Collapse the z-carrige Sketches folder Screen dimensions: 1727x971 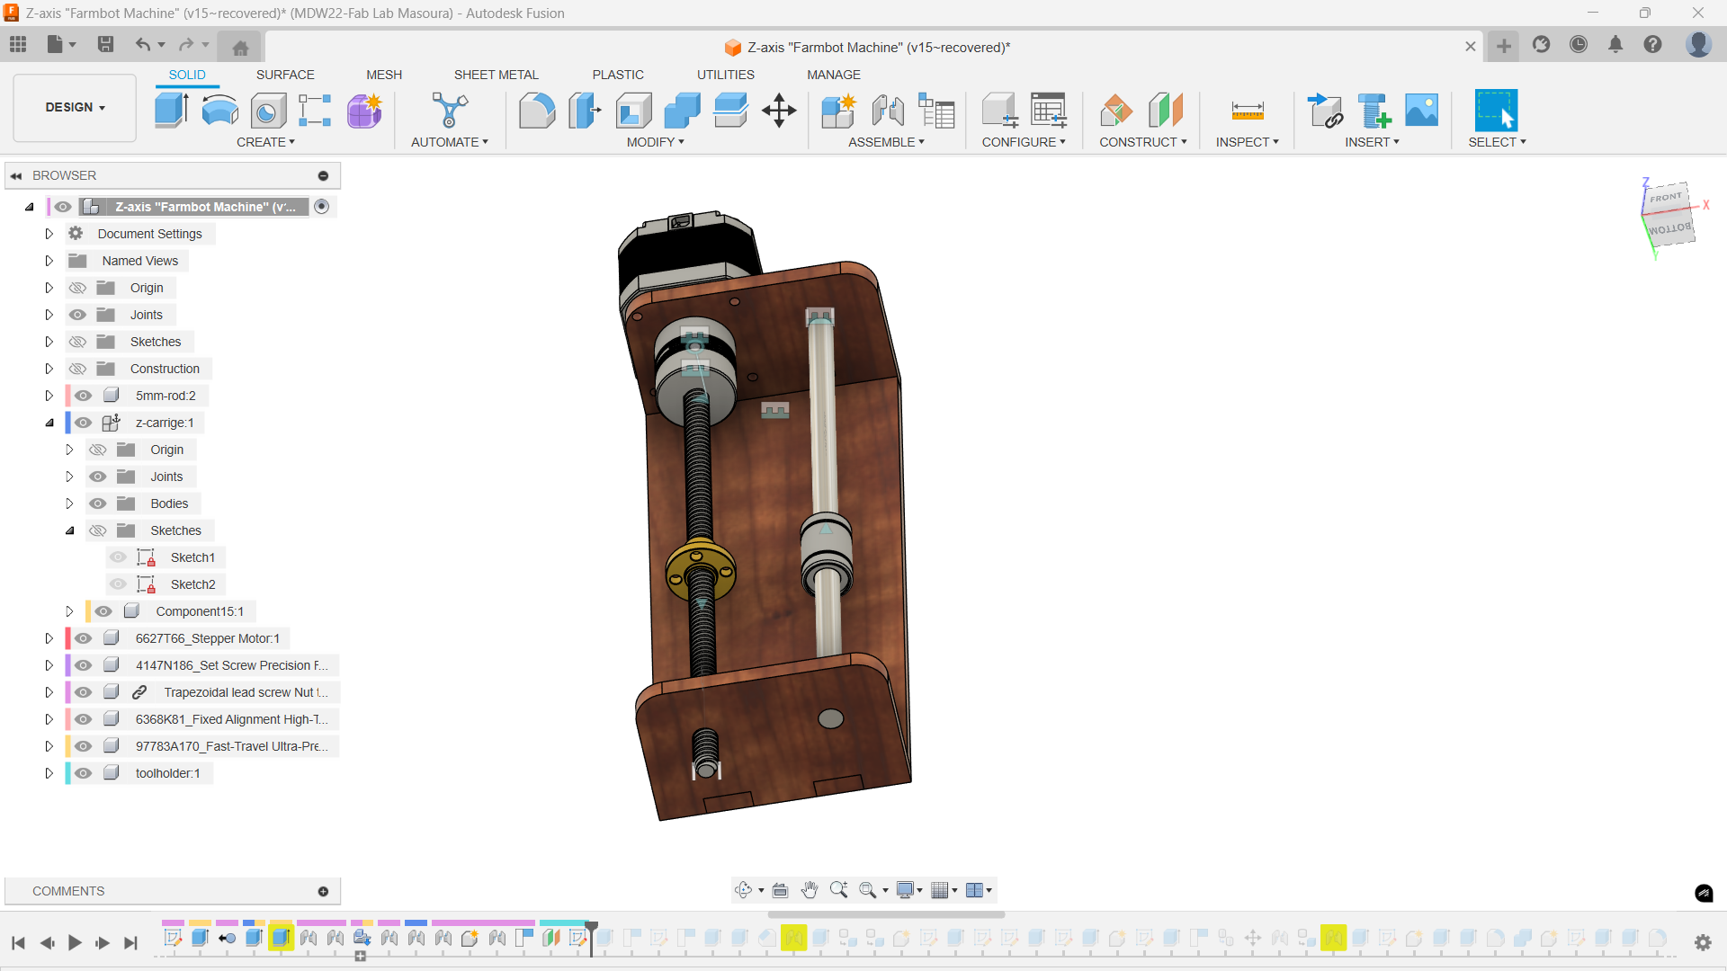pyautogui.click(x=69, y=530)
